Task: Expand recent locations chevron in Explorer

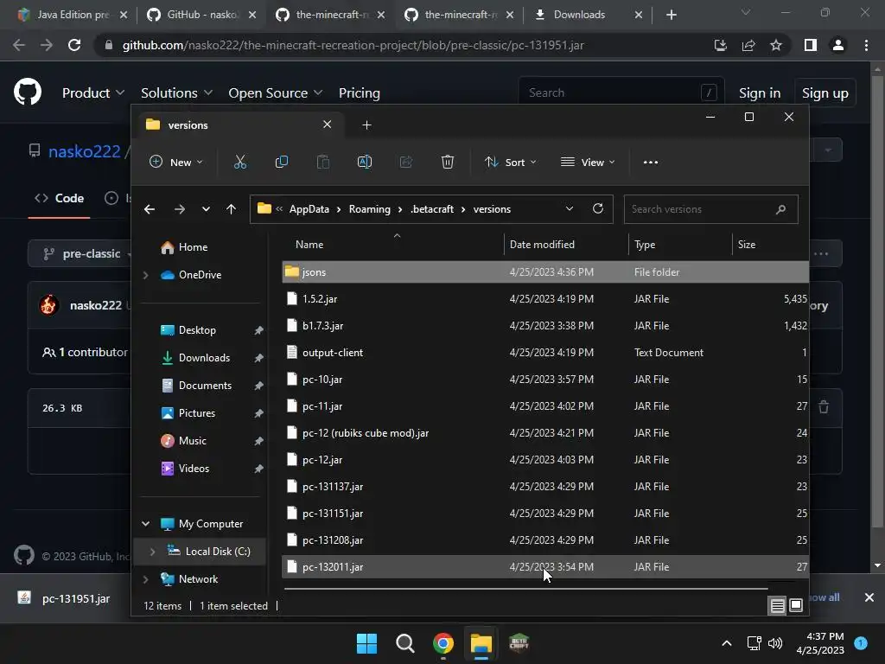Action: coord(206,209)
